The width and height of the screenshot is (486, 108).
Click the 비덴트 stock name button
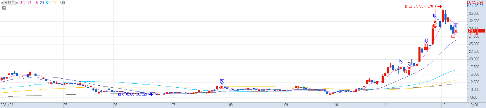[x=9, y=3]
